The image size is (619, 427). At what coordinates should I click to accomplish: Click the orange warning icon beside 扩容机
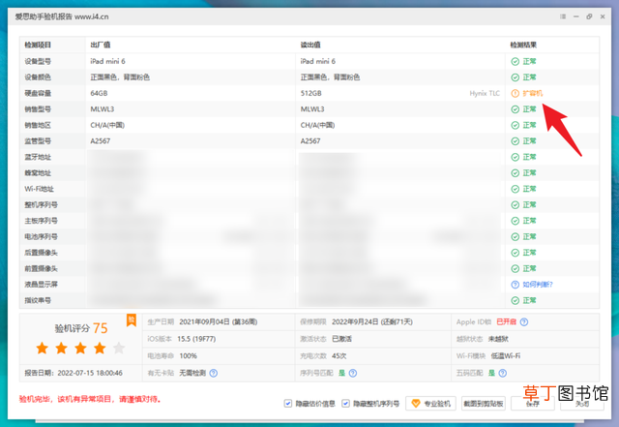(x=516, y=93)
